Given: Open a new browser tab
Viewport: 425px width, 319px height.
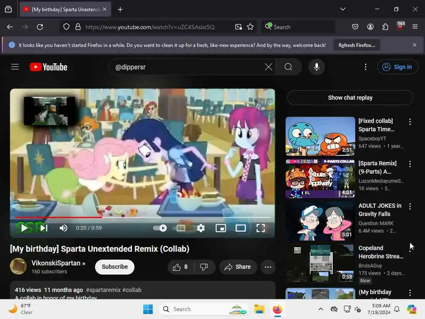Looking at the screenshot, I should (120, 10).
